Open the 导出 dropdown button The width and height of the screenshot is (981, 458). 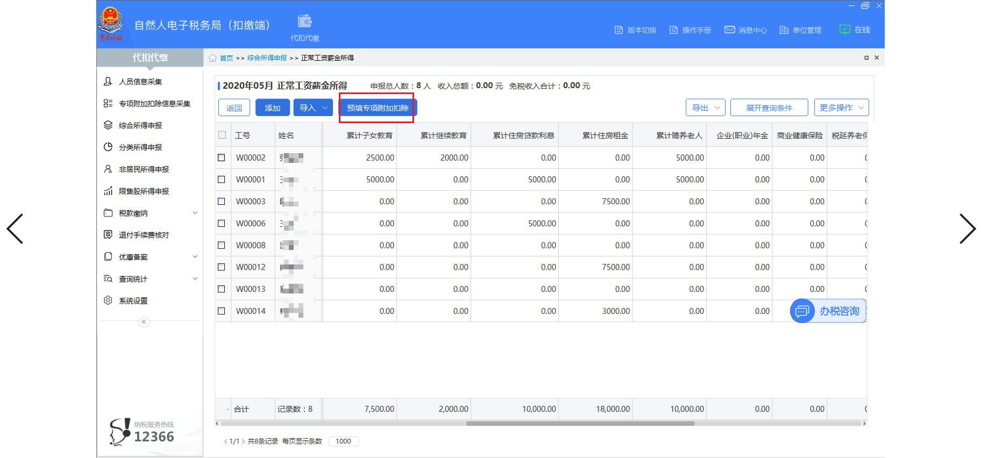tap(706, 108)
